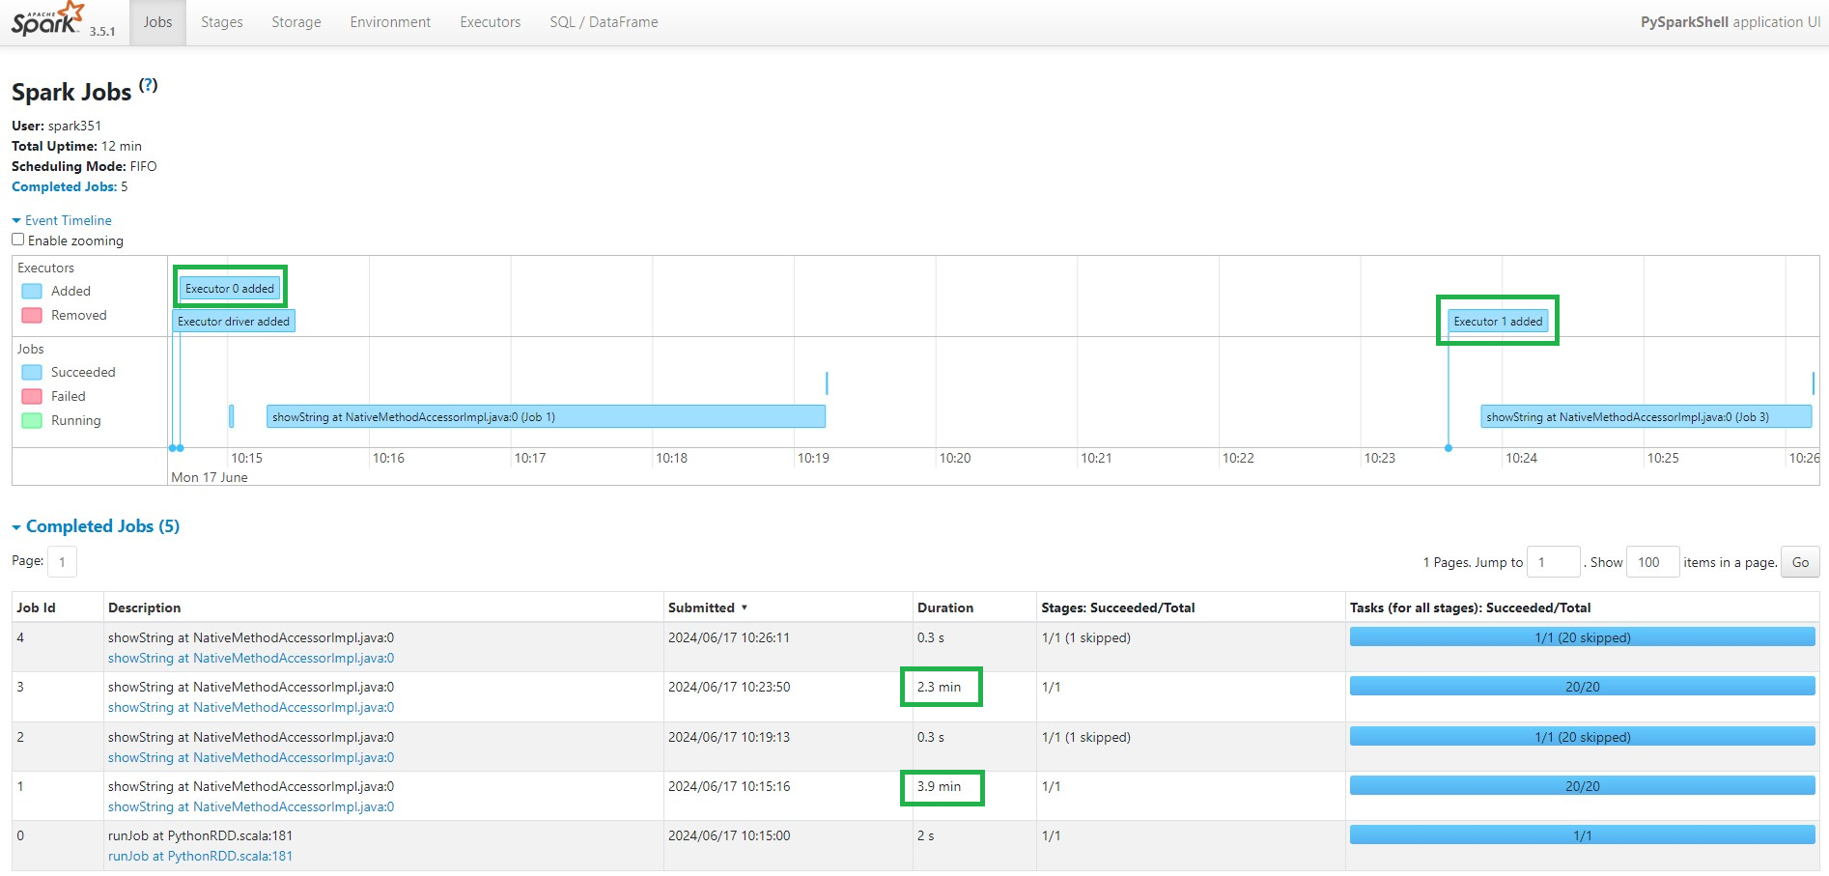Sort by the Description column header
The height and width of the screenshot is (876, 1829).
(145, 608)
